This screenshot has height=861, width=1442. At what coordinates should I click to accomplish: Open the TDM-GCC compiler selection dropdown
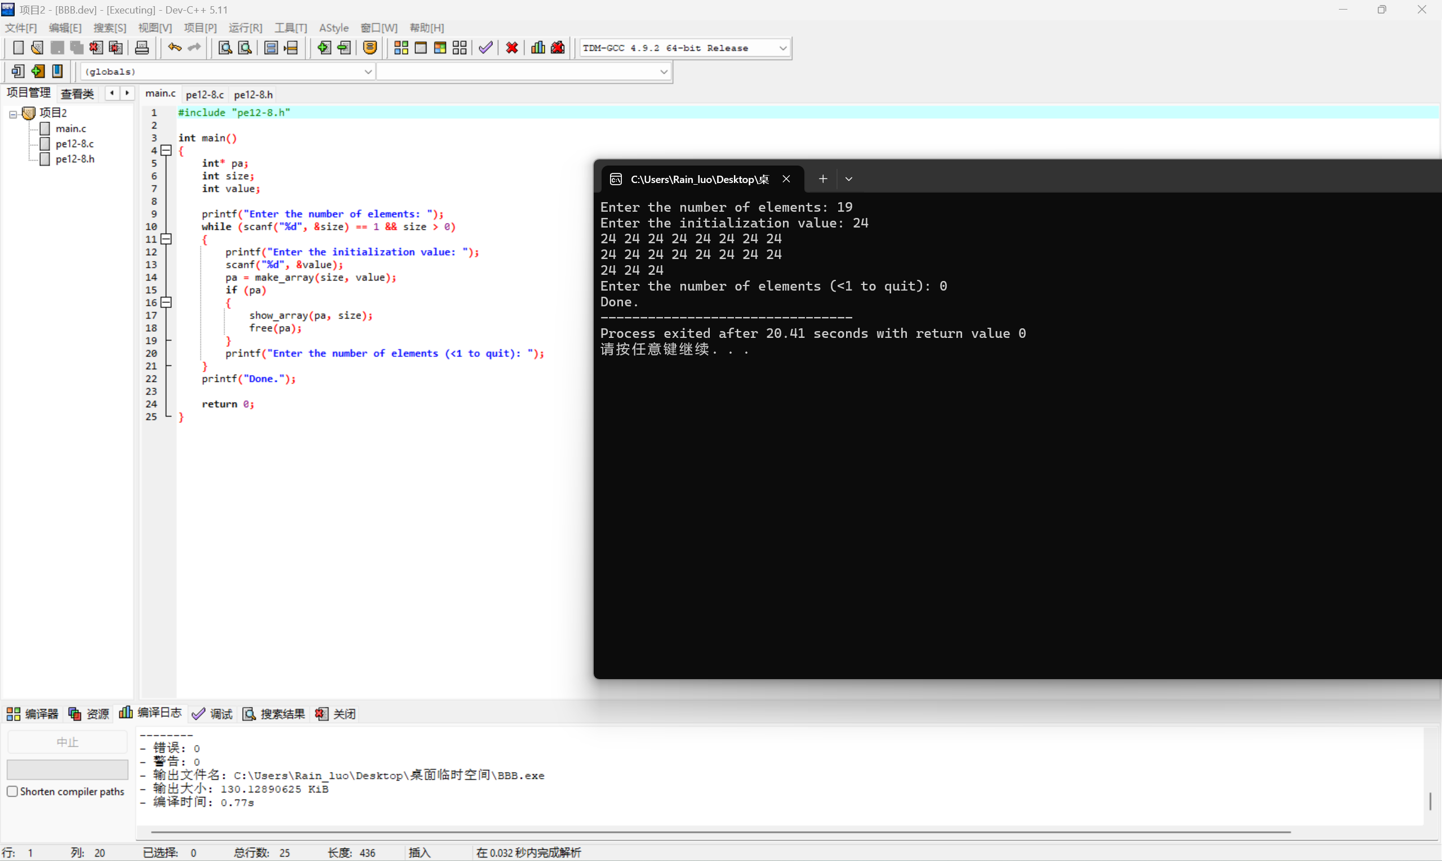[x=783, y=48]
